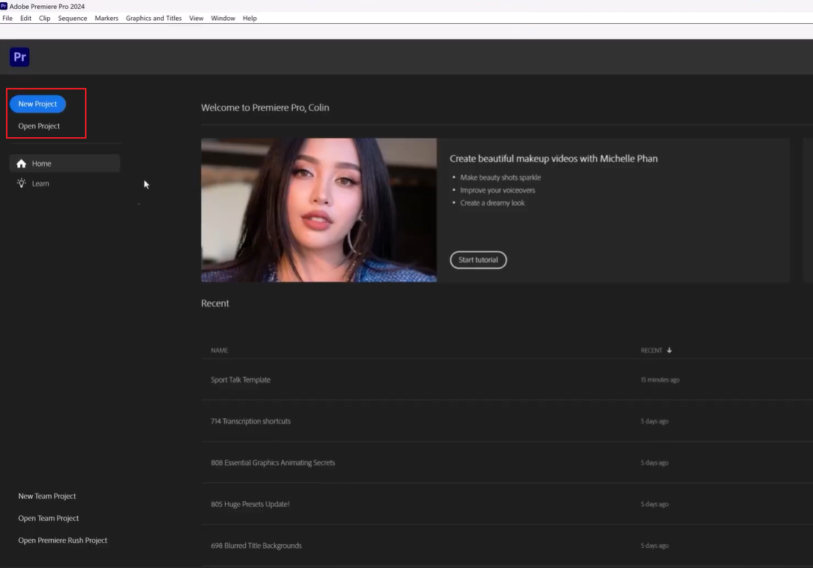Select the Home icon in the sidebar
This screenshot has height=568, width=813.
[22, 163]
